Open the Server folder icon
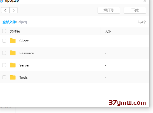The width and height of the screenshot is (153, 113). click(x=13, y=65)
